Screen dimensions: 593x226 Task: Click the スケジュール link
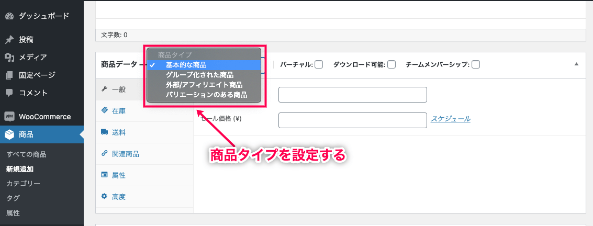[x=451, y=119]
